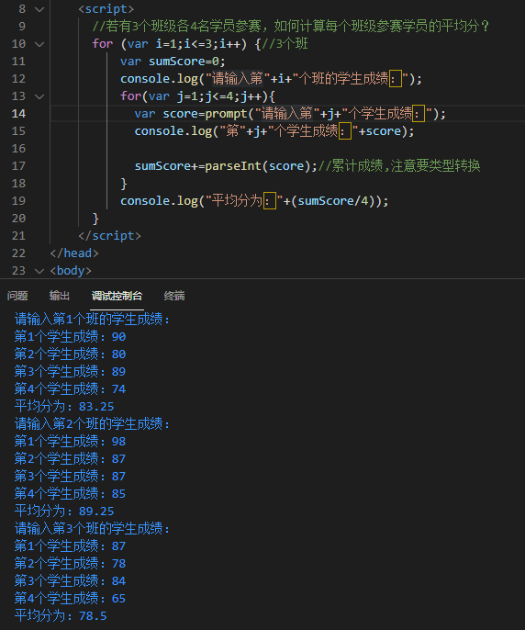Click console output '第4个学生成绩: 85'
The height and width of the screenshot is (630, 525).
click(x=70, y=494)
